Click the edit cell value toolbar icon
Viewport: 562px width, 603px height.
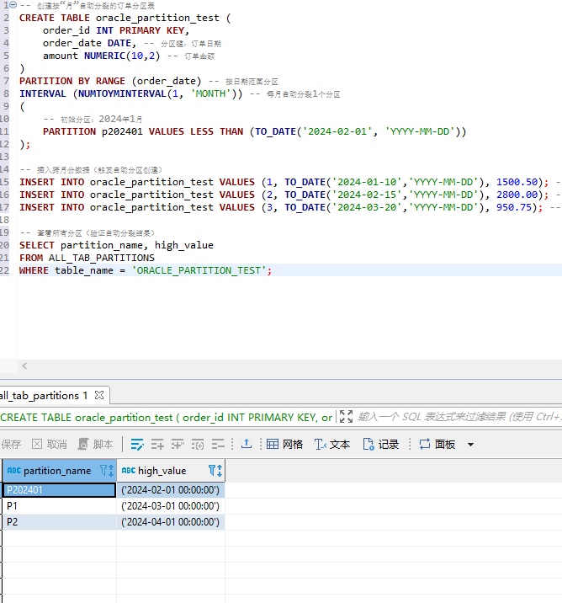(137, 444)
